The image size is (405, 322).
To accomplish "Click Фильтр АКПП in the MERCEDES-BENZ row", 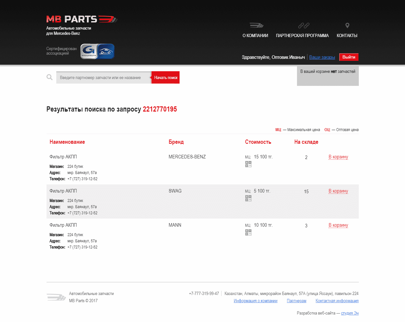I will coord(63,157).
